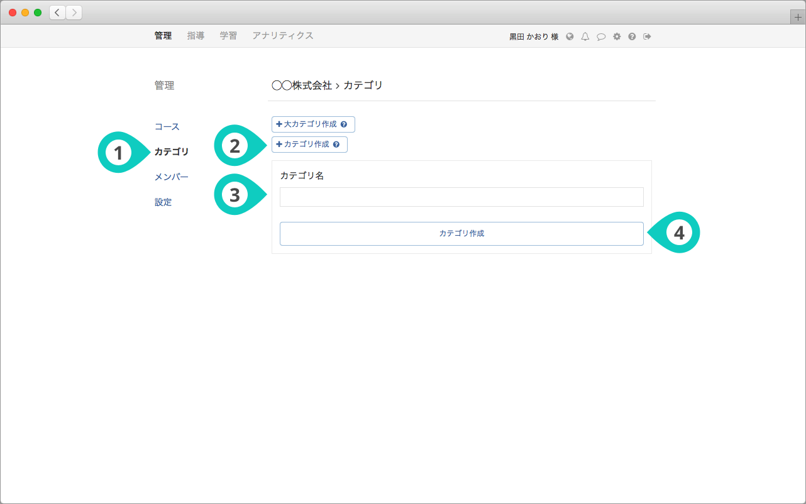Click the browser forward arrow button
The image size is (806, 504).
click(x=74, y=13)
